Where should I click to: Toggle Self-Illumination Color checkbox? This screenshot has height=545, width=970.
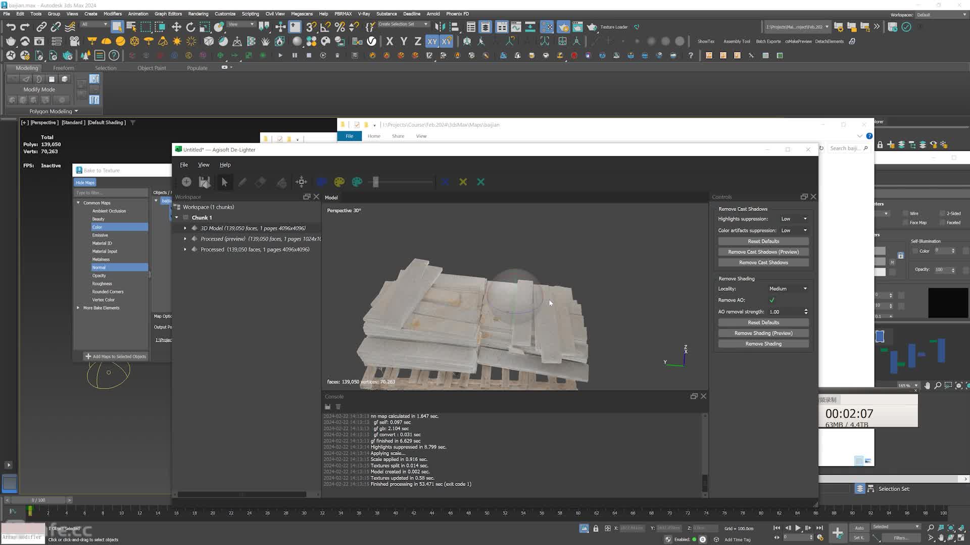point(915,251)
